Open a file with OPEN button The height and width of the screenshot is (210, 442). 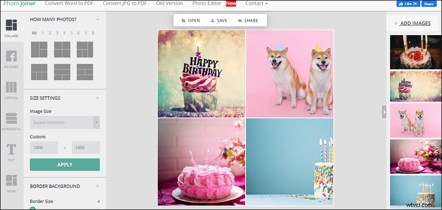point(191,21)
